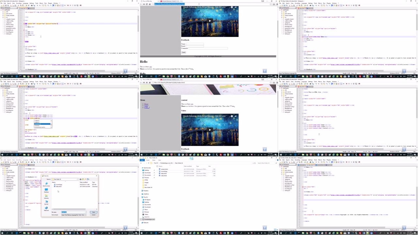Close the Save As dialog
The width and height of the screenshot is (418, 235).
tap(97, 176)
